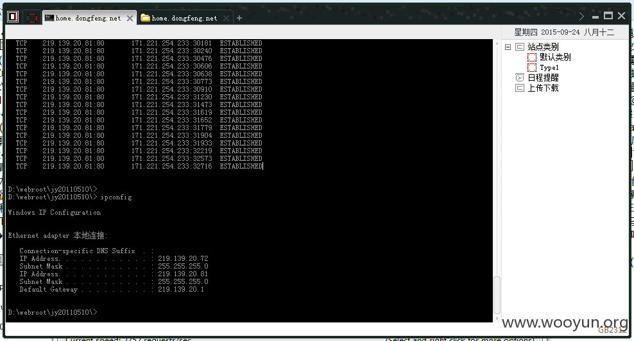Select the 默认类别 category
The width and height of the screenshot is (634, 341).
(555, 58)
